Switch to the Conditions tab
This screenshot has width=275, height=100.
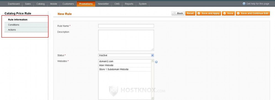click(x=26, y=25)
